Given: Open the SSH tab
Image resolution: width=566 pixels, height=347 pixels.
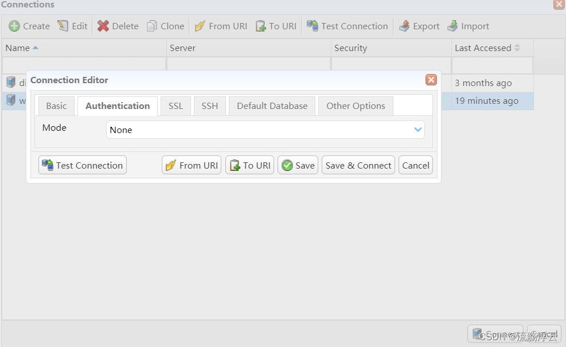Looking at the screenshot, I should tap(210, 106).
